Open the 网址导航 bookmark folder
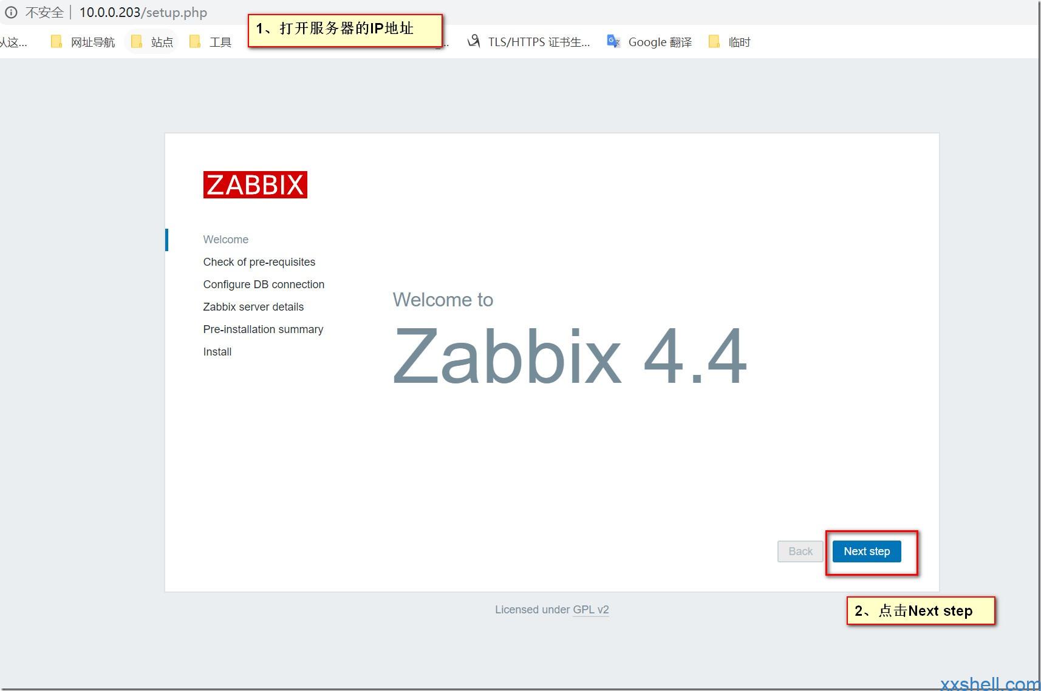Screen dimensions: 1041x691 coord(83,42)
